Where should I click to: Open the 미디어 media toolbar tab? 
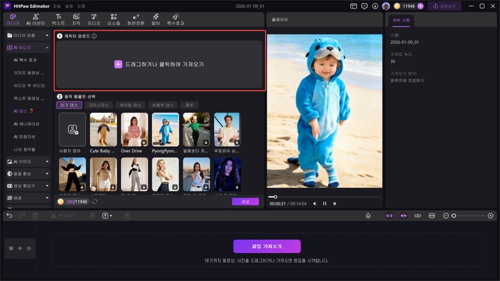pos(12,19)
